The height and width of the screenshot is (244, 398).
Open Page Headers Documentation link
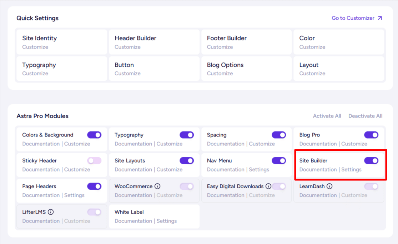(41, 195)
